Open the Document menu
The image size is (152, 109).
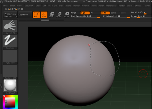(x=29, y=6)
